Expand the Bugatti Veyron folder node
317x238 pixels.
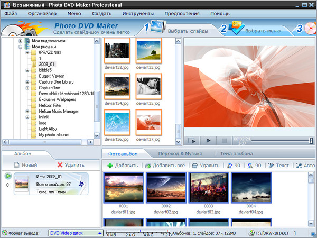(x=27, y=76)
